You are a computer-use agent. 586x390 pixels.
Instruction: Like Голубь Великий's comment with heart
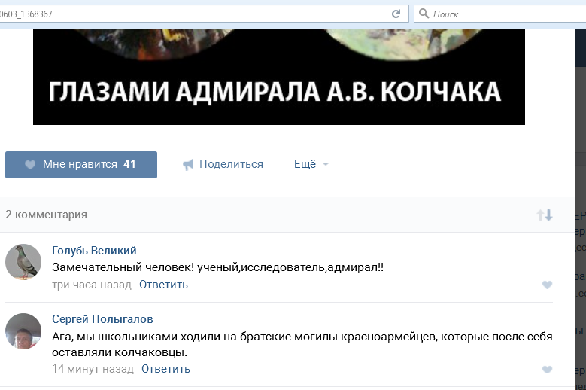coord(547,285)
